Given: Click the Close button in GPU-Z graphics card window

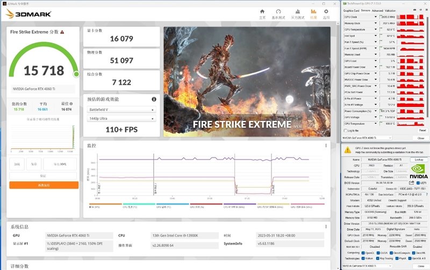Looking at the screenshot, I should coord(421,266).
